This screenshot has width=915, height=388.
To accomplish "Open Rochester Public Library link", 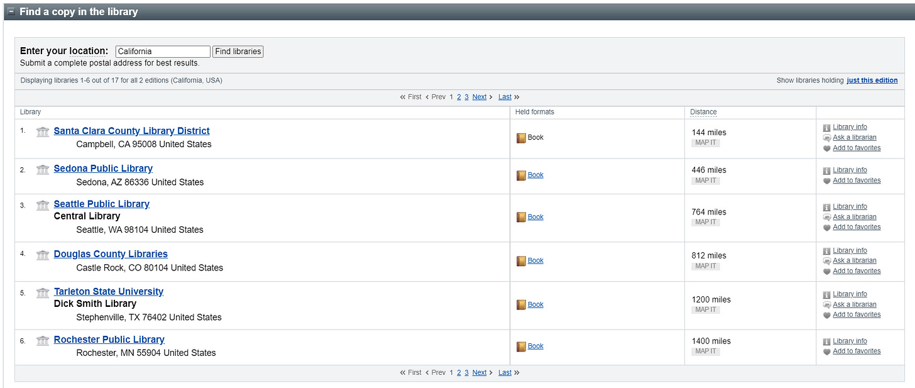I will [x=109, y=340].
